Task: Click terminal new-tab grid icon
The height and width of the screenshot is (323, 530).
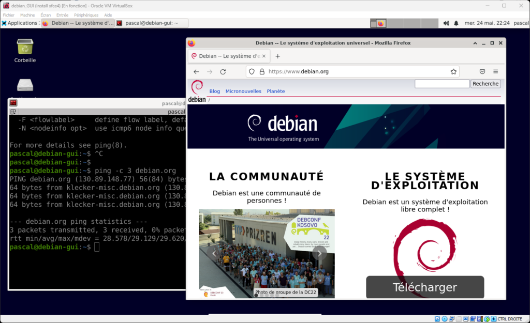Action: click(x=13, y=112)
